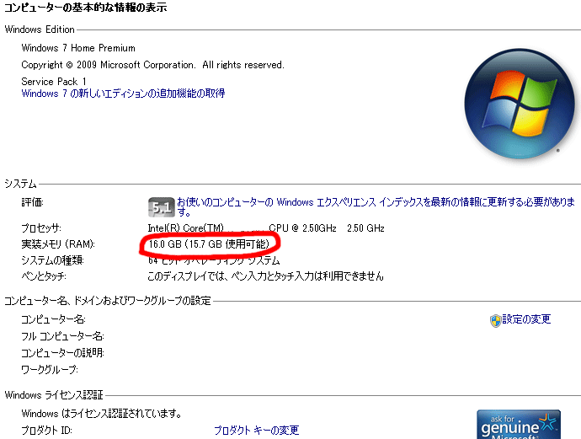Click the コンピューターの基本的な情報の表示 heading
The image size is (581, 439).
86,7
